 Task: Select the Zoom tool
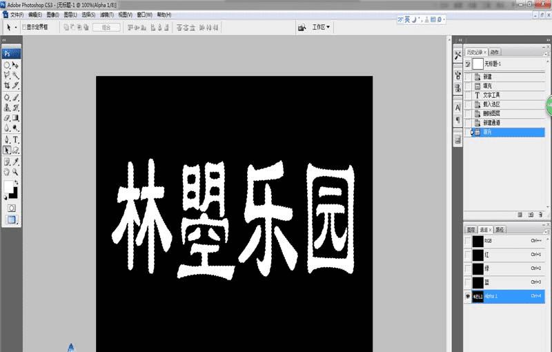[x=15, y=172]
